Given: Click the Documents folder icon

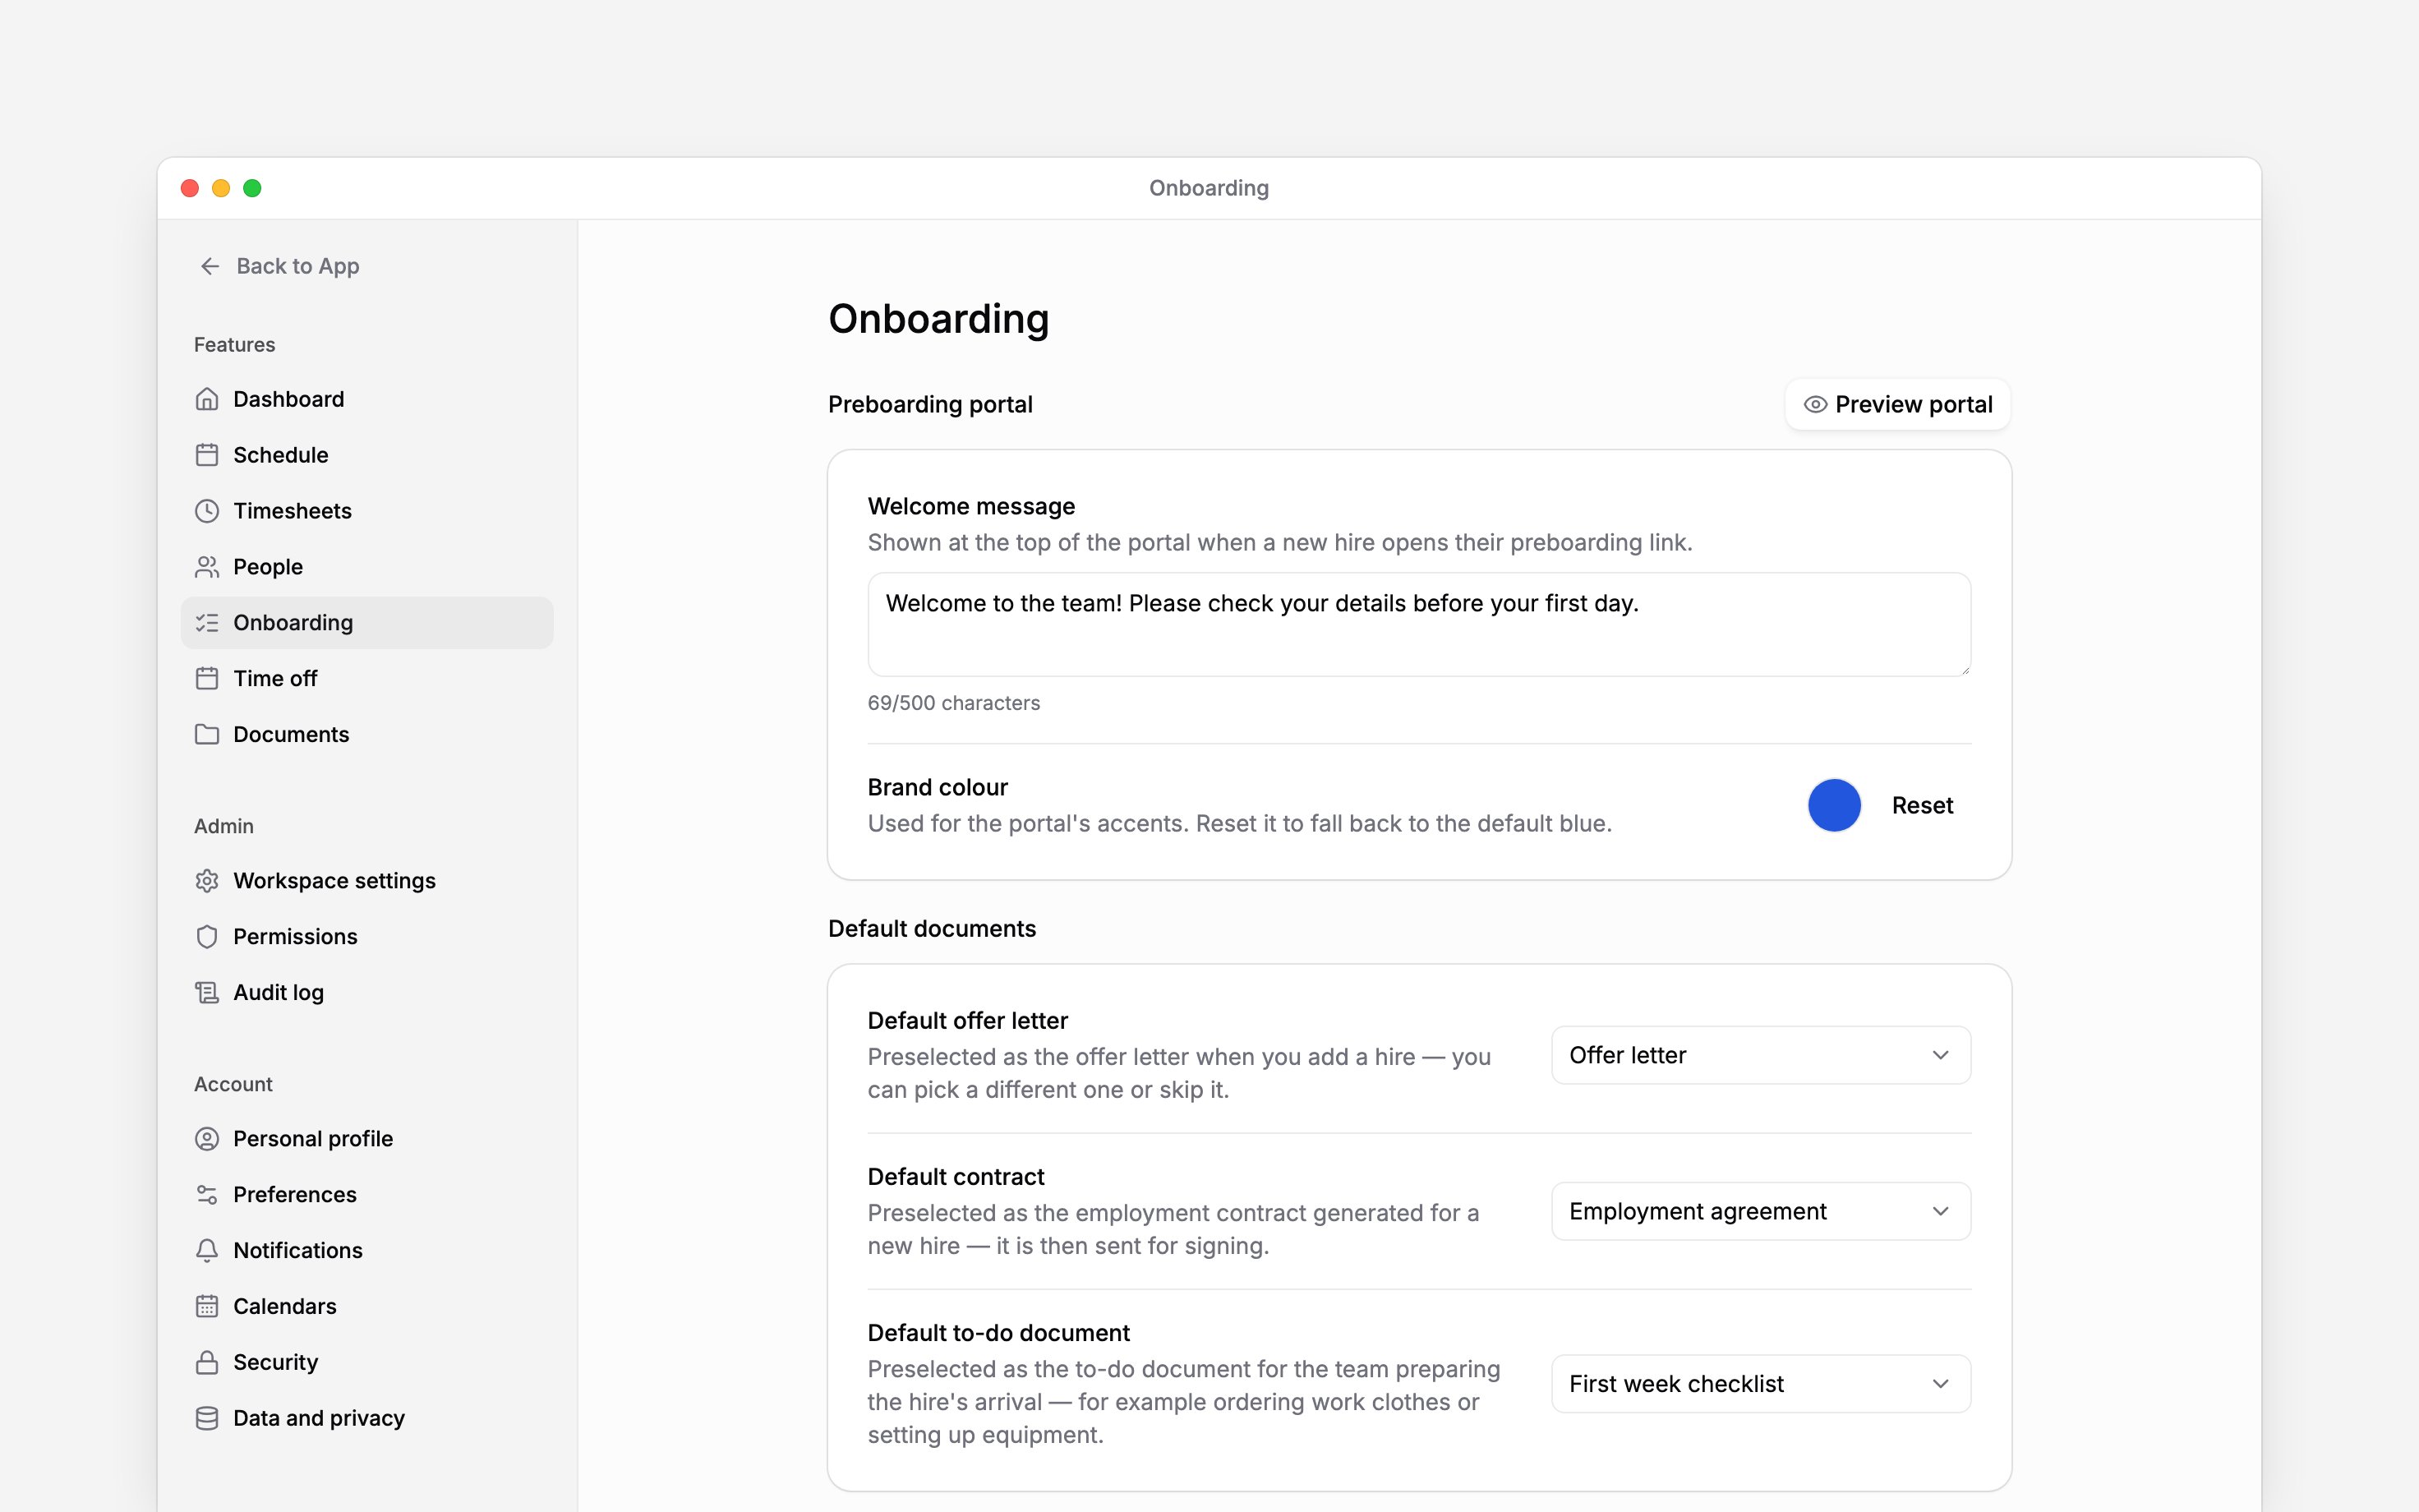Looking at the screenshot, I should tap(207, 735).
